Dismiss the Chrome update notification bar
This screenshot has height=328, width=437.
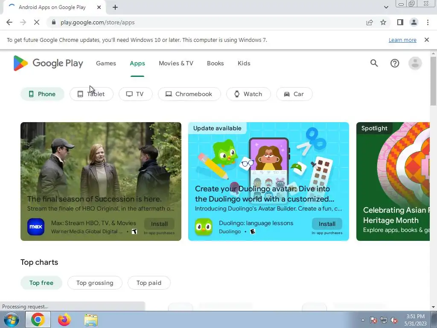click(x=426, y=40)
